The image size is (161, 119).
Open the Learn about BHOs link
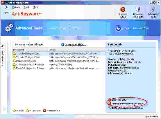76,45
